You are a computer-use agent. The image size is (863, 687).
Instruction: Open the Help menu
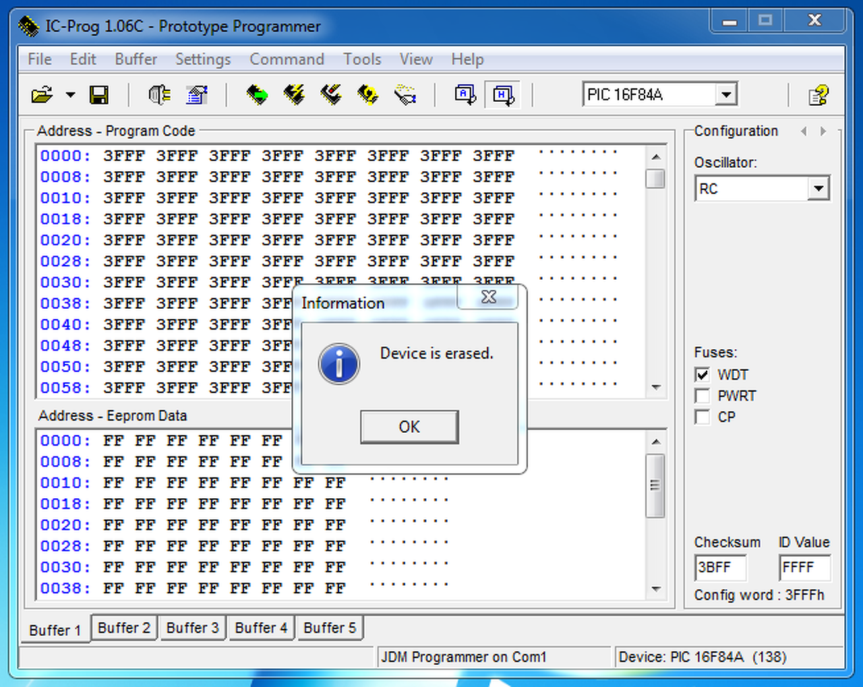click(467, 59)
